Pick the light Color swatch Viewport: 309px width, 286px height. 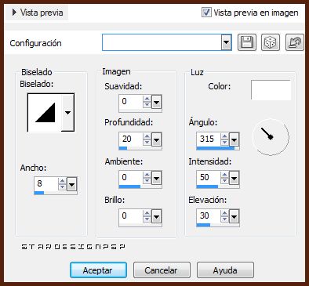pyautogui.click(x=271, y=90)
